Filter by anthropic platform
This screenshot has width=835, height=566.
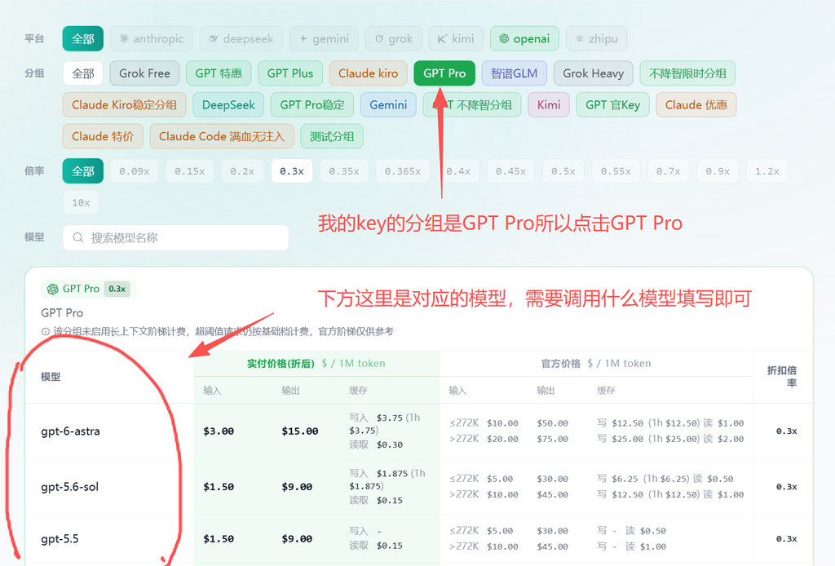click(x=152, y=39)
